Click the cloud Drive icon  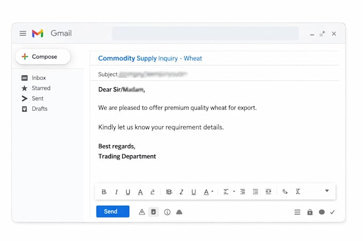[x=179, y=212]
